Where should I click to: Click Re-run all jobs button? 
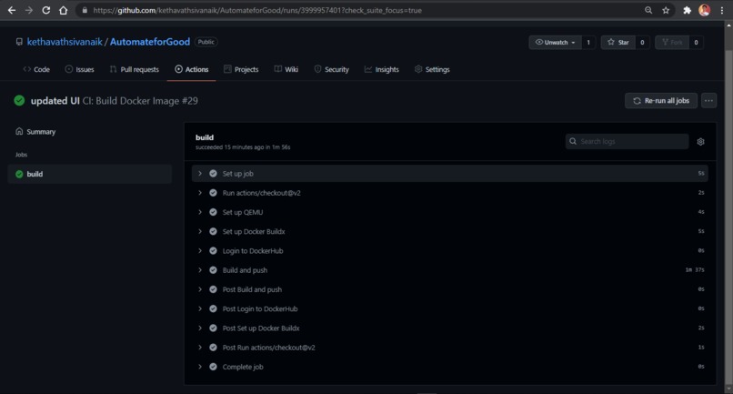click(x=661, y=101)
